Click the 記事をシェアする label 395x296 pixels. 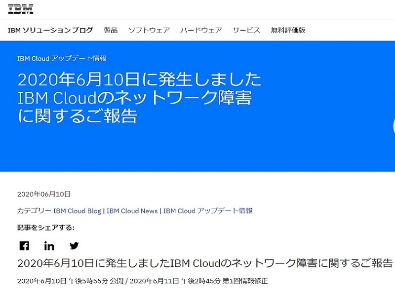coord(46,227)
